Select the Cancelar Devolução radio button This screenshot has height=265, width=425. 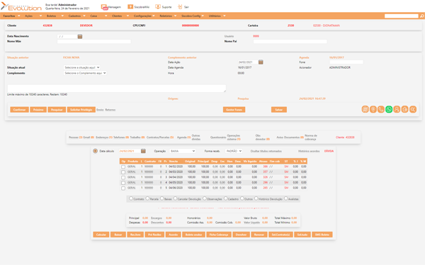click(175, 198)
